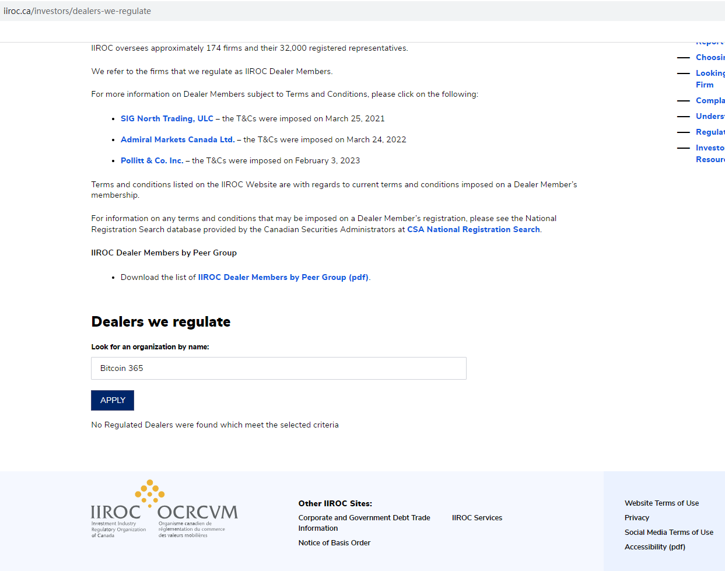Screen dimensions: 725x571
Task: Open the Accessibility (pdf) footer link
Action: click(x=654, y=547)
